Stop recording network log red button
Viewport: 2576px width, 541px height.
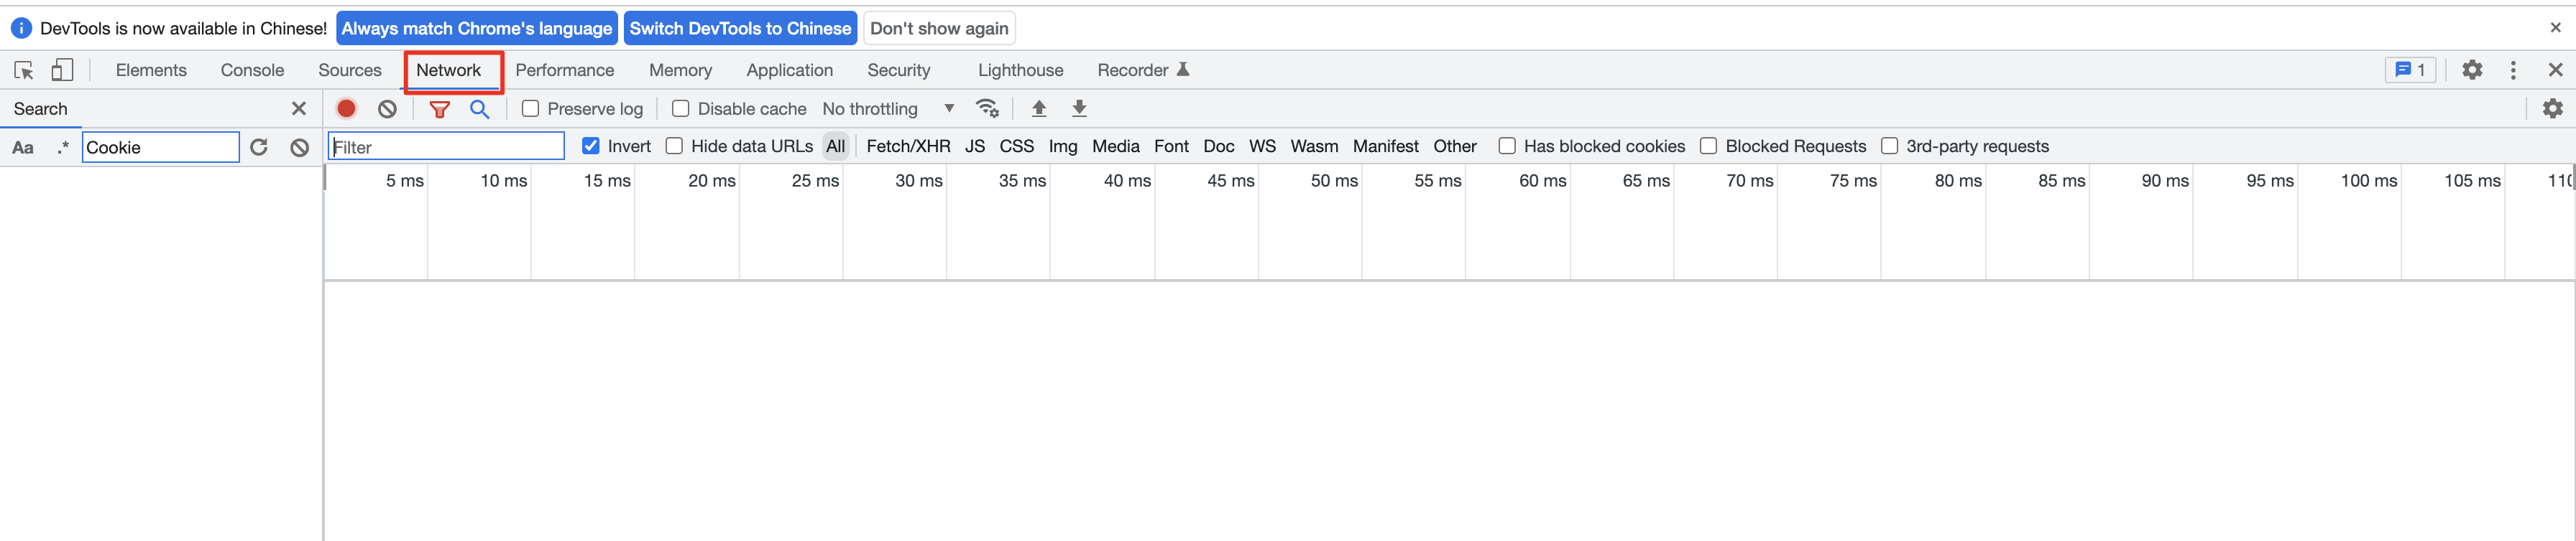click(x=346, y=109)
